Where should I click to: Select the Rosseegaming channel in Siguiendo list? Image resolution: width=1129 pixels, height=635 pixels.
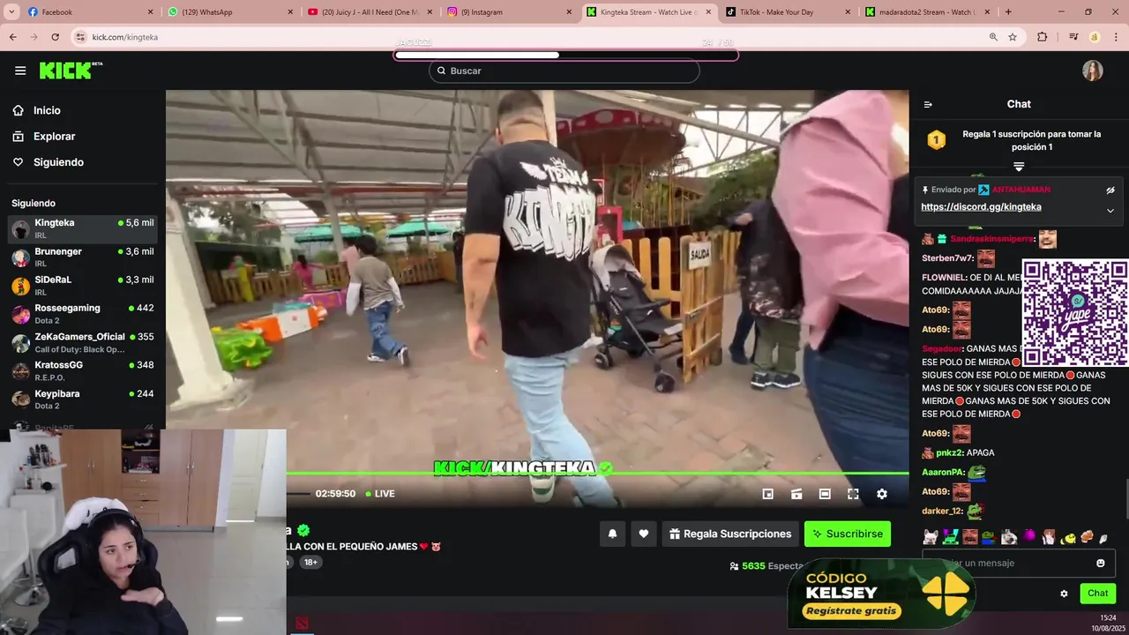tap(83, 314)
